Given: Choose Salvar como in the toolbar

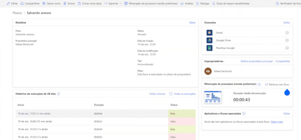Looking at the screenshot, I should (51, 4).
